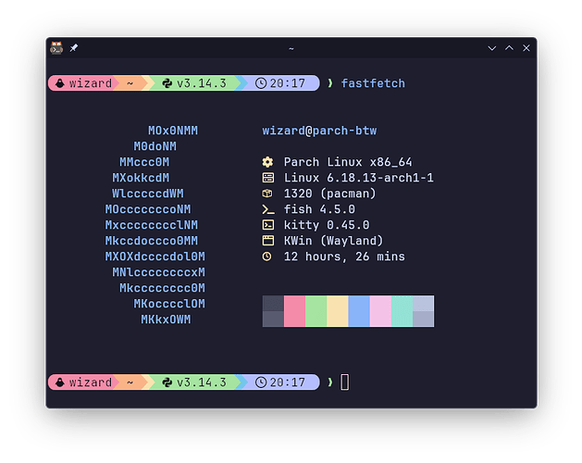
Task: Click the clock icon beside 12 hours, 26 mins
Action: click(x=266, y=257)
